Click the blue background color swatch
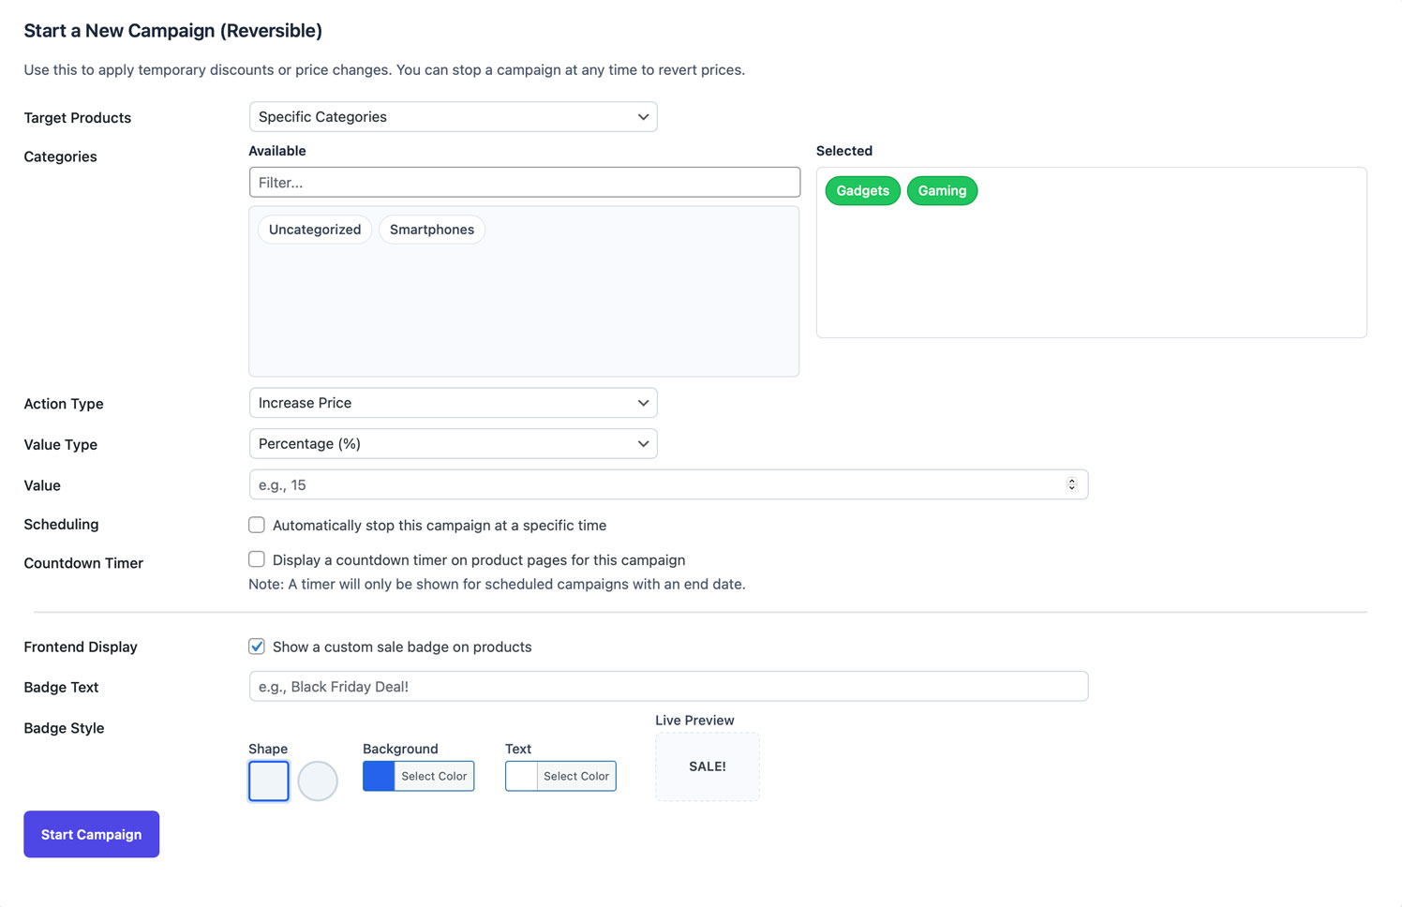Image resolution: width=1402 pixels, height=907 pixels. coord(379,776)
